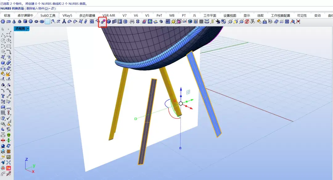
Task: Open the orange M icon in left sidebar
Action: point(9,168)
